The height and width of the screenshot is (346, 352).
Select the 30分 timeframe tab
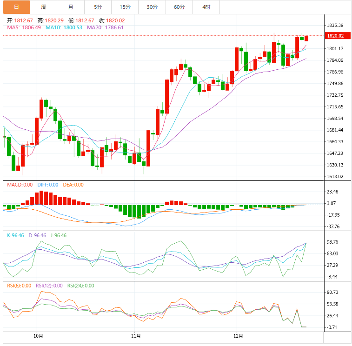click(152, 7)
